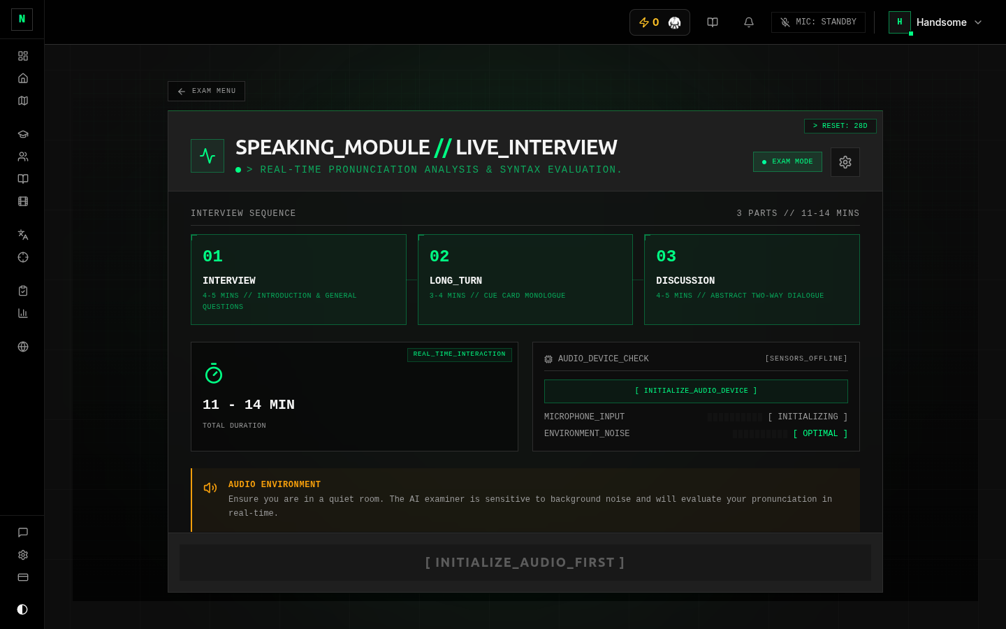Toggle the EXAM MODE button
Viewport: 1006px width, 629px height.
787,161
